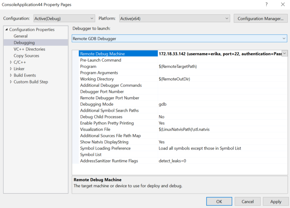Expand the Build Events node
The height and width of the screenshot is (208, 290).
click(11, 75)
